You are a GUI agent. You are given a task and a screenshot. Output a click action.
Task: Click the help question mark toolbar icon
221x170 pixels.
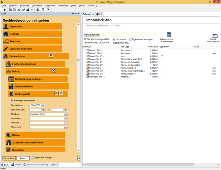pos(48,10)
